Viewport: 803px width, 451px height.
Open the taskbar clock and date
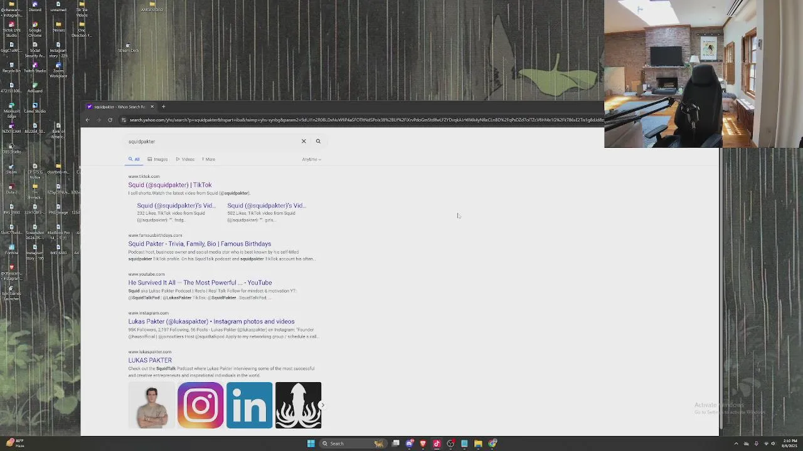click(790, 443)
